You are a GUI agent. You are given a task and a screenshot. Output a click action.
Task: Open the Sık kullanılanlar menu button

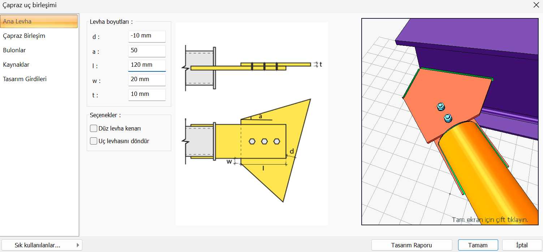coord(42,245)
